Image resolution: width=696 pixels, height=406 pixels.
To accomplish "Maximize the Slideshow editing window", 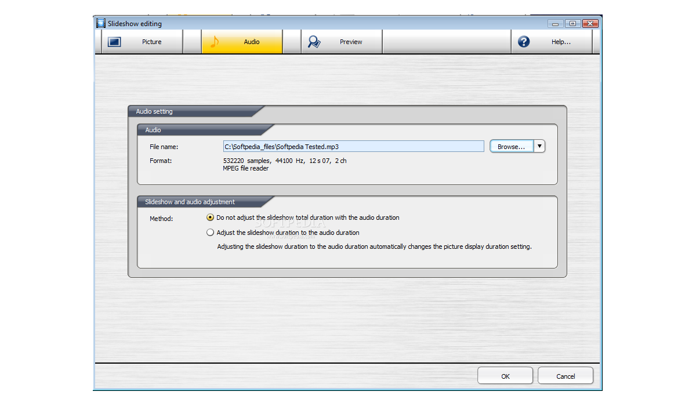I will tap(572, 24).
